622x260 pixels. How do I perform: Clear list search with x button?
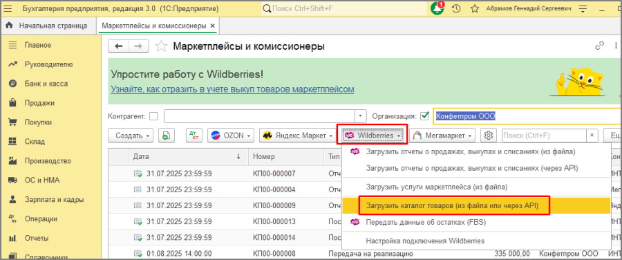[592, 136]
